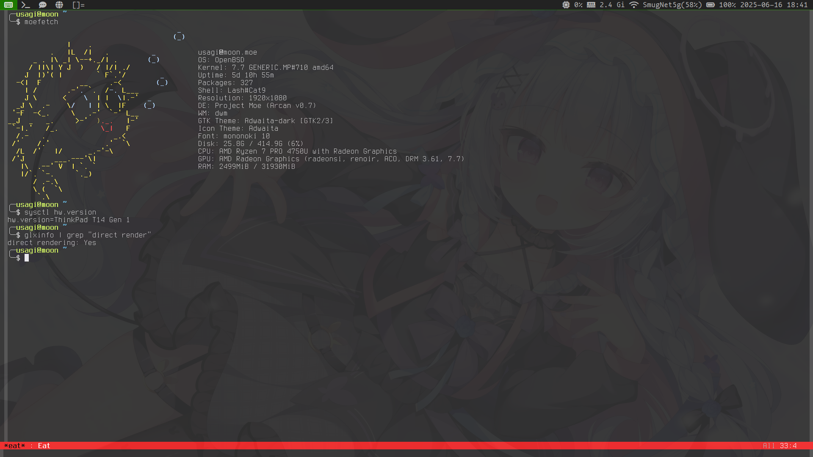Click the sysctl hw.version command
Image resolution: width=813 pixels, height=457 pixels.
[60, 212]
